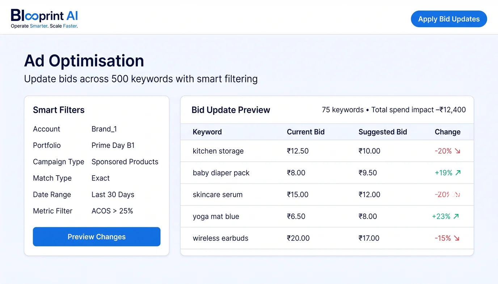Click the Match Type filter label
Screen dimensions: 498x284
click(x=52, y=178)
